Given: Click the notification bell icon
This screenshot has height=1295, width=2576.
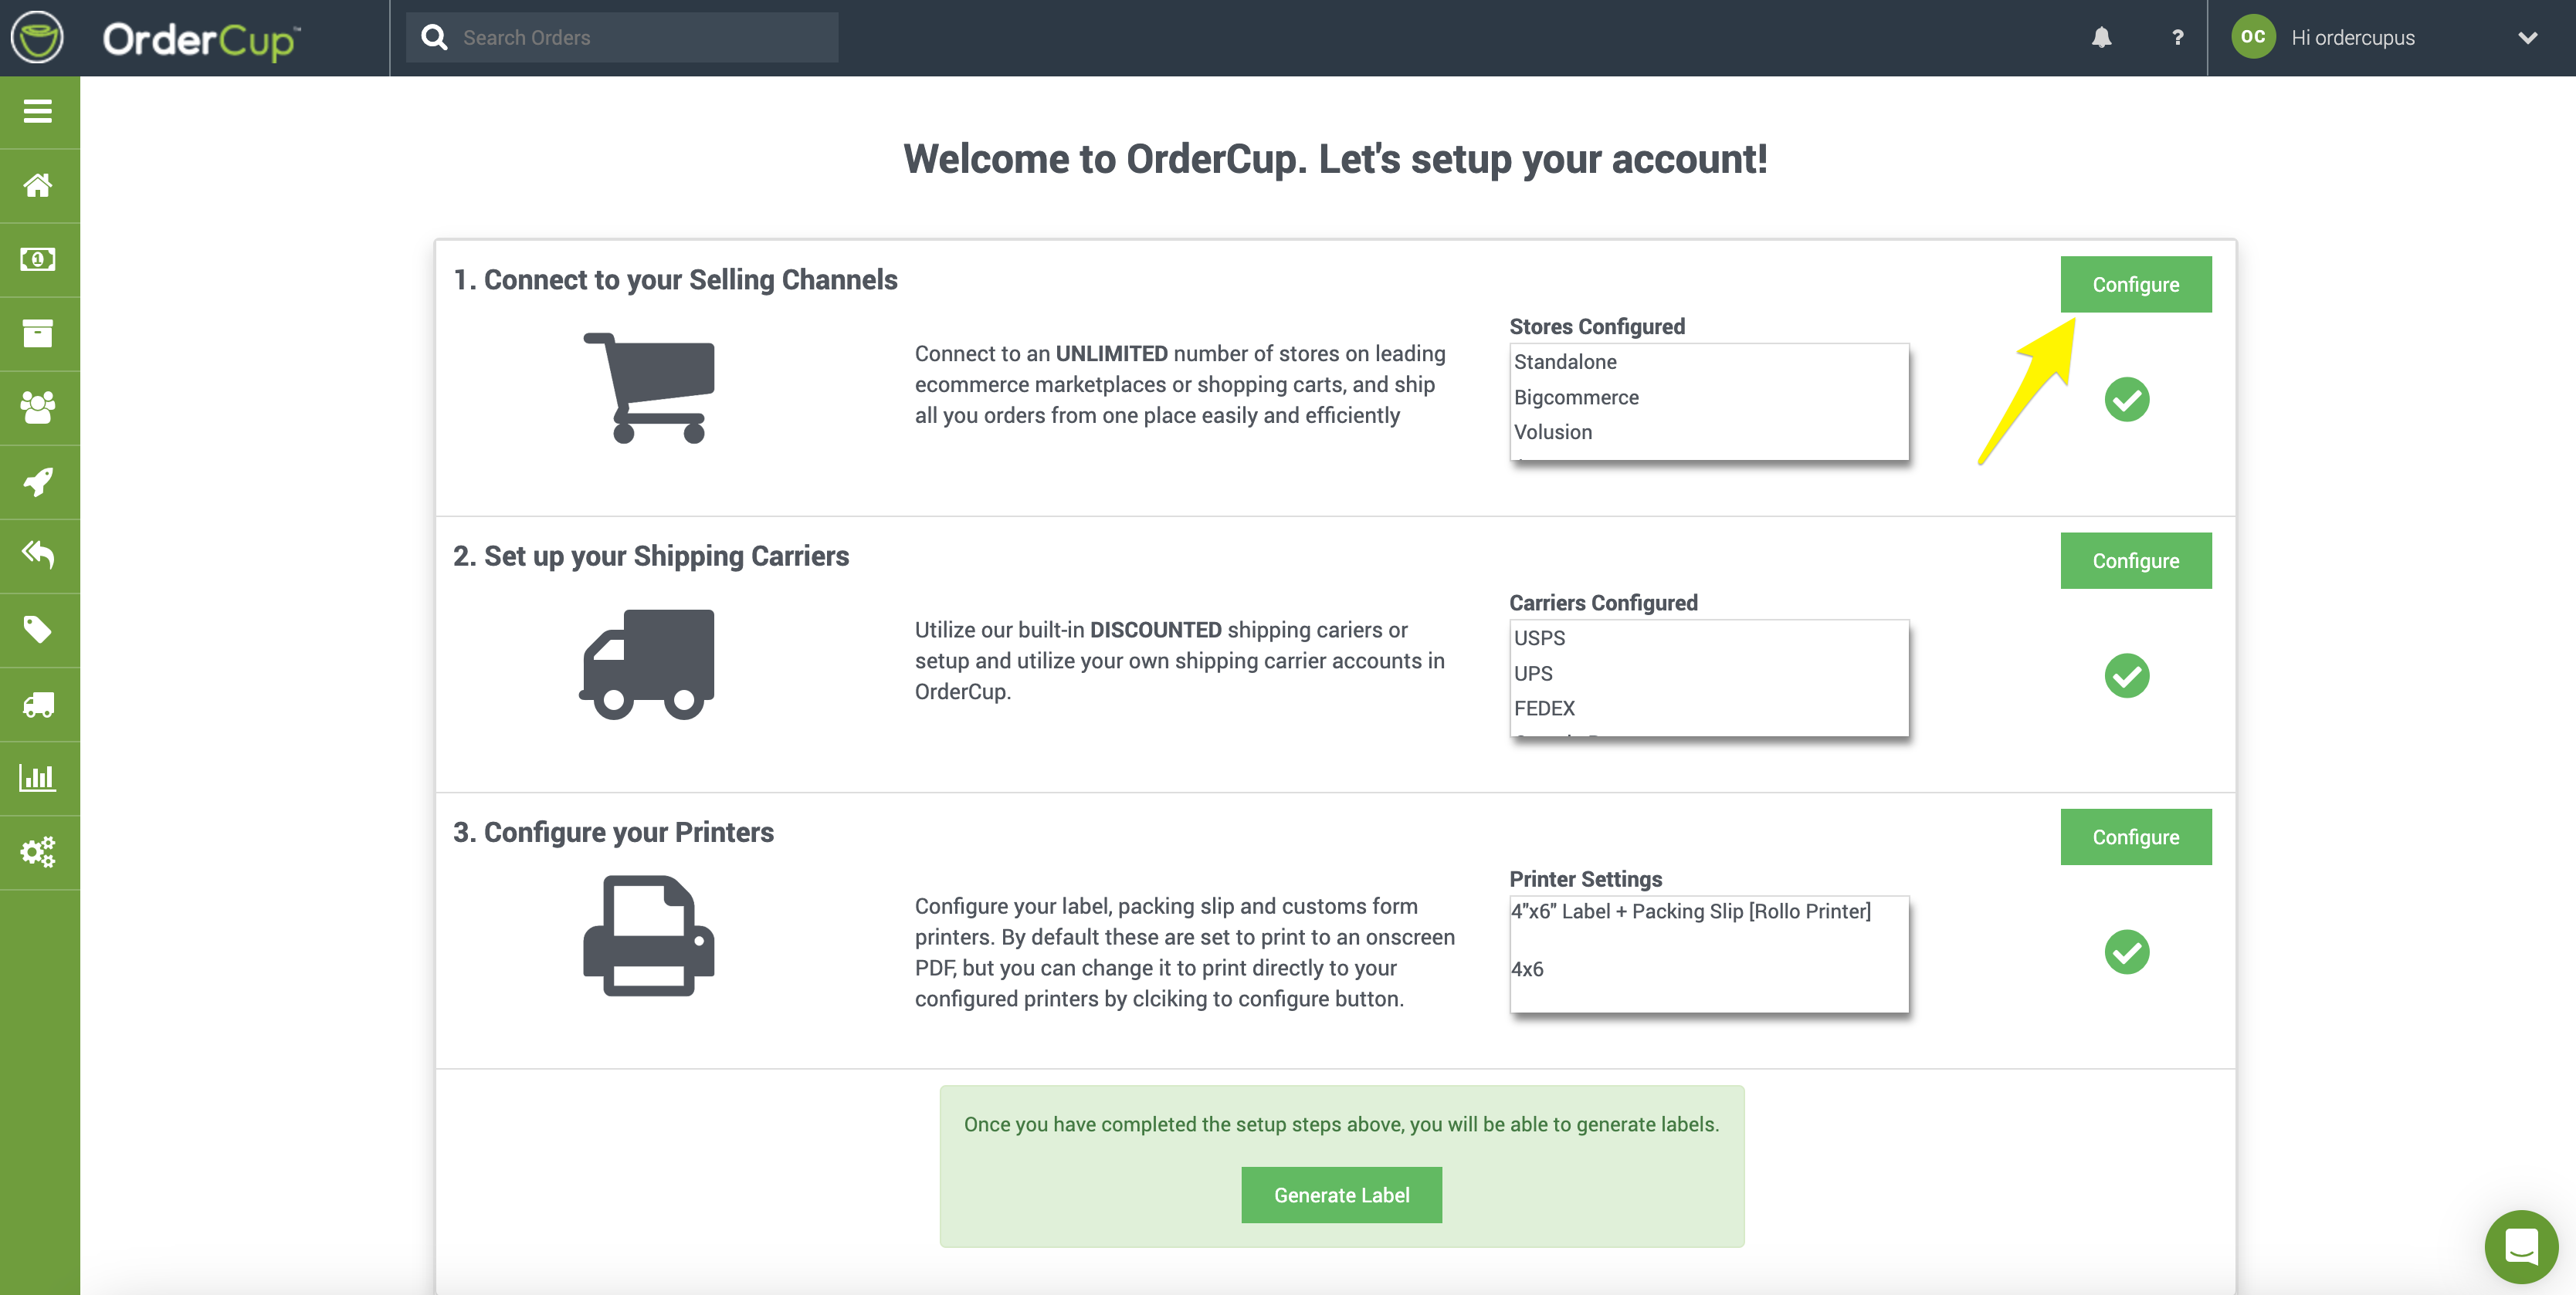Looking at the screenshot, I should [2101, 38].
